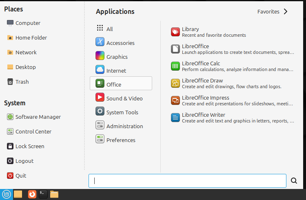Open Software Manager icon
Screen dimensions: 306x200
pos(10,117)
